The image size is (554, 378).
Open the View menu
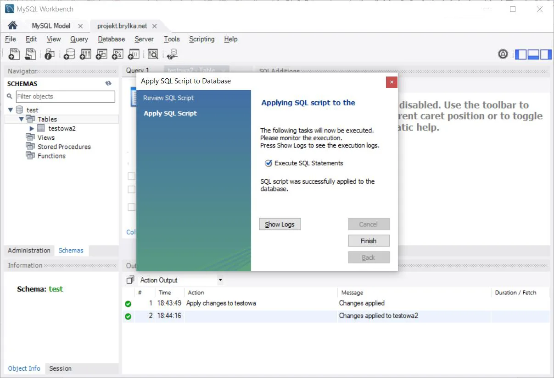(x=54, y=39)
